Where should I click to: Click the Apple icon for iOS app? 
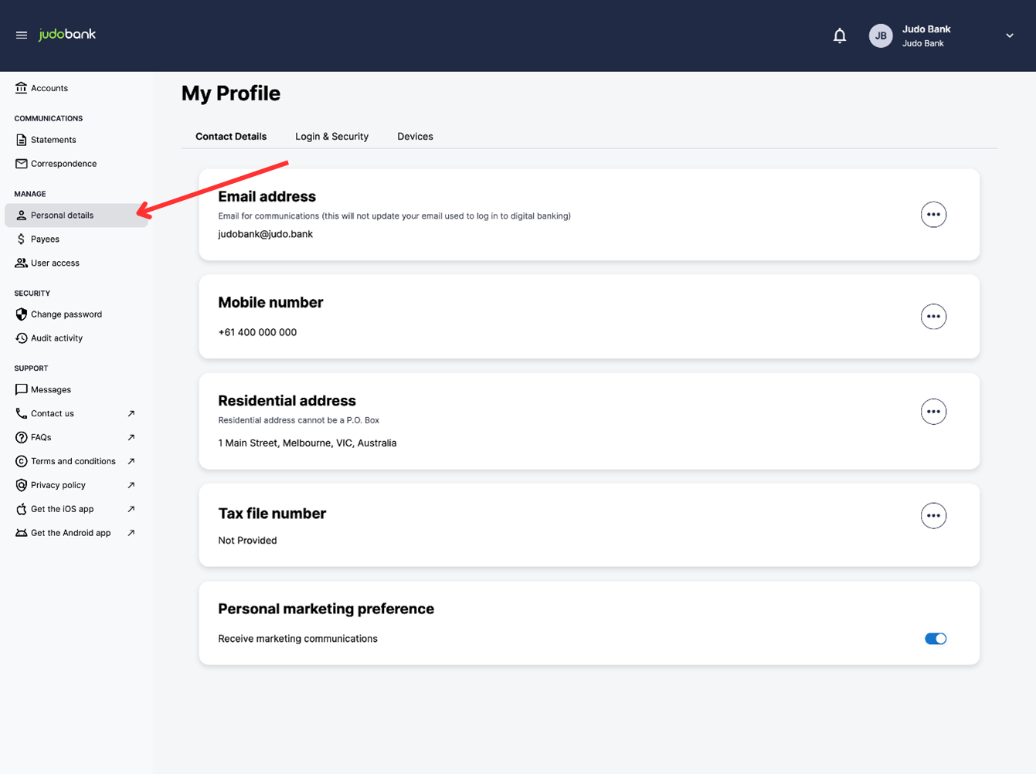pyautogui.click(x=21, y=509)
